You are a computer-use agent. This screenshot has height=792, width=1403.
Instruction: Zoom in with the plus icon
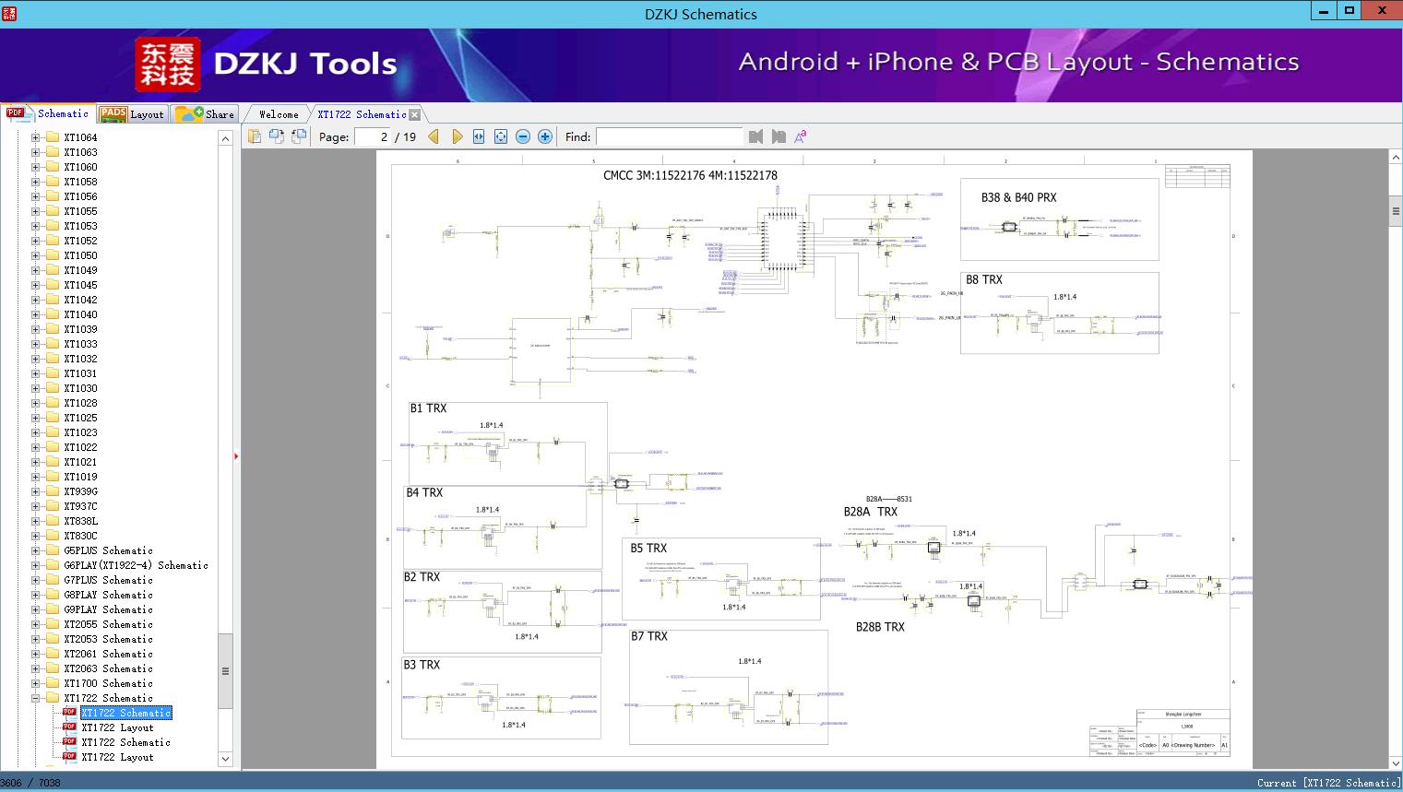pos(545,136)
